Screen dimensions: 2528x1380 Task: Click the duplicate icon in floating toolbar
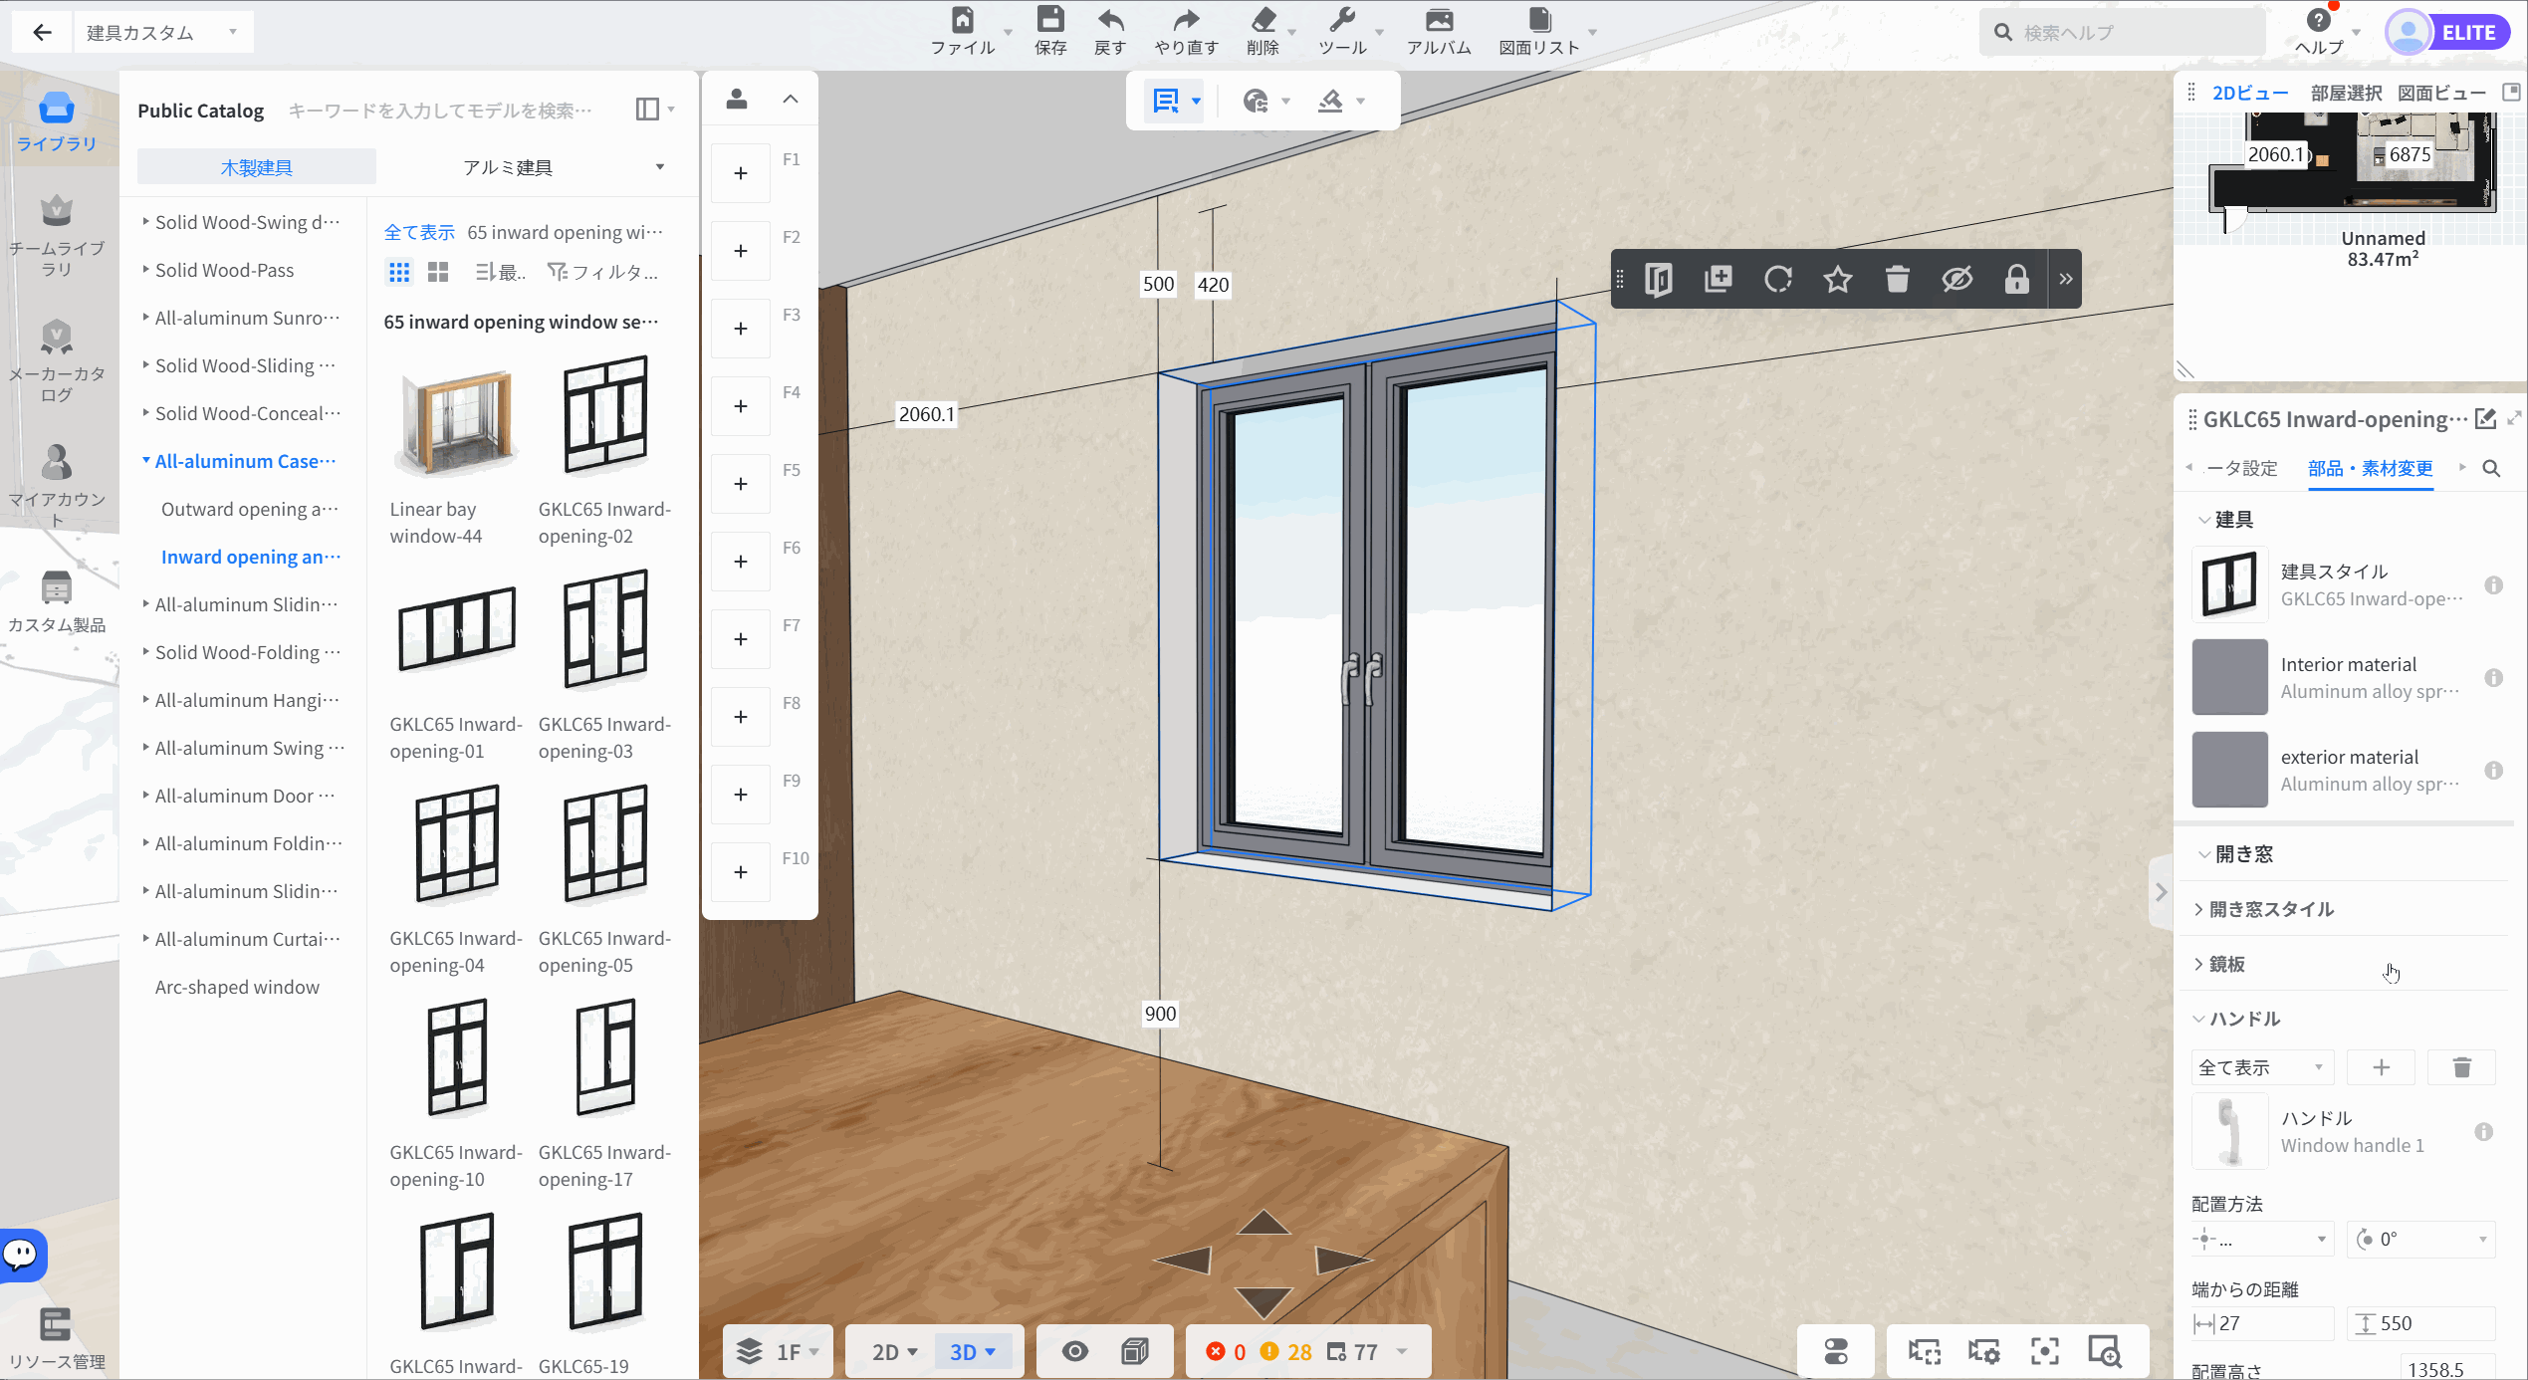click(x=1719, y=280)
